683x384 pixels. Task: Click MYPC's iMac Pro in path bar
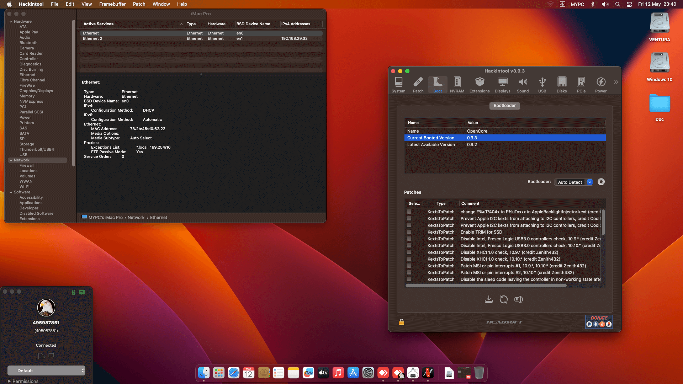105,218
